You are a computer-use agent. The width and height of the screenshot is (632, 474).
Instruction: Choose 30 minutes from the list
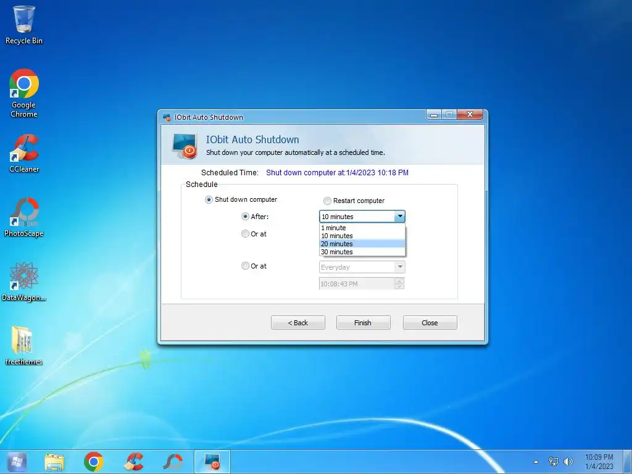[x=362, y=252]
